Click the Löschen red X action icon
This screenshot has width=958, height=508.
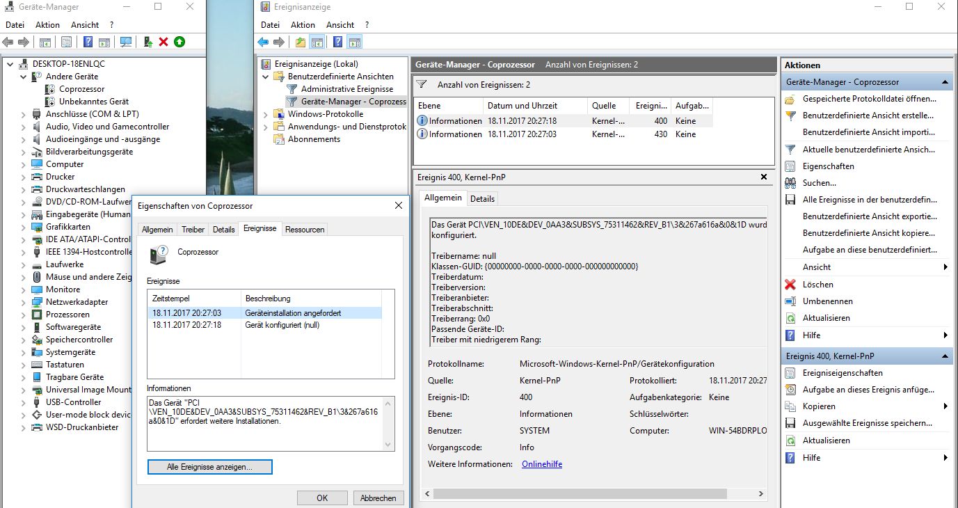point(790,285)
